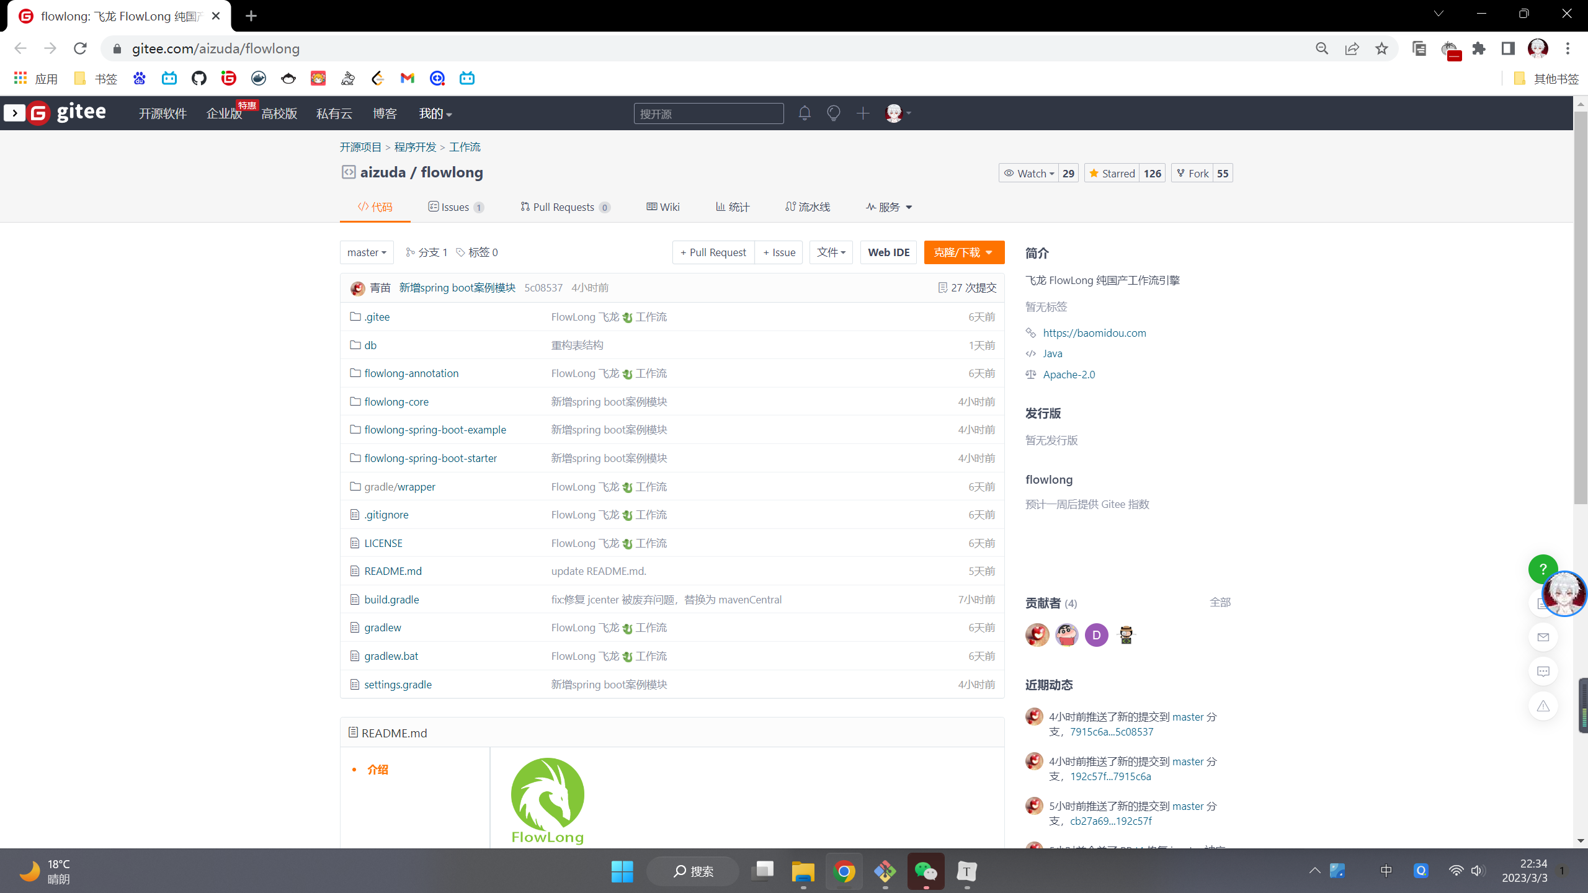Open WeChat from the Windows taskbar
The height and width of the screenshot is (893, 1588).
coord(926,871)
